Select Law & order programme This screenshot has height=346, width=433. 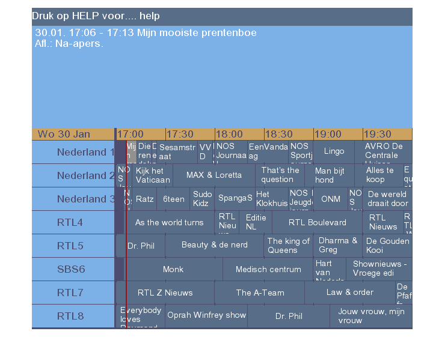pos(350,293)
